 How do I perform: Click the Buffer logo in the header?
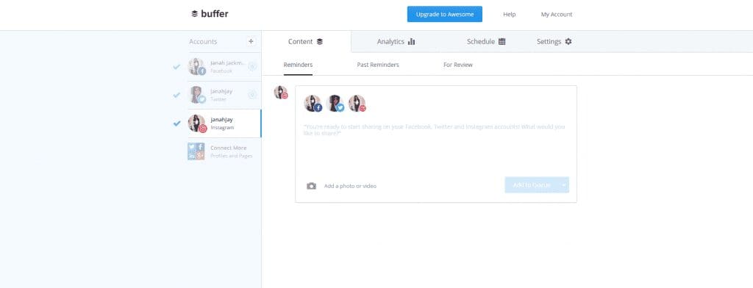coord(210,14)
